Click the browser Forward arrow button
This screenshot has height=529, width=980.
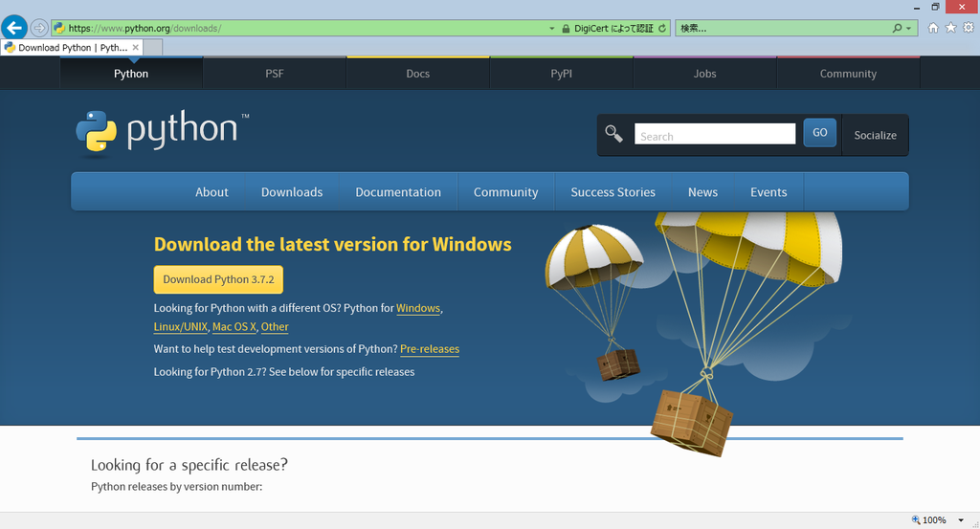[x=38, y=28]
